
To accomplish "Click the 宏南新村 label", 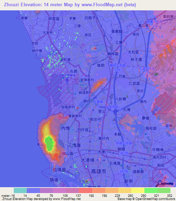I will (x=87, y=80).
